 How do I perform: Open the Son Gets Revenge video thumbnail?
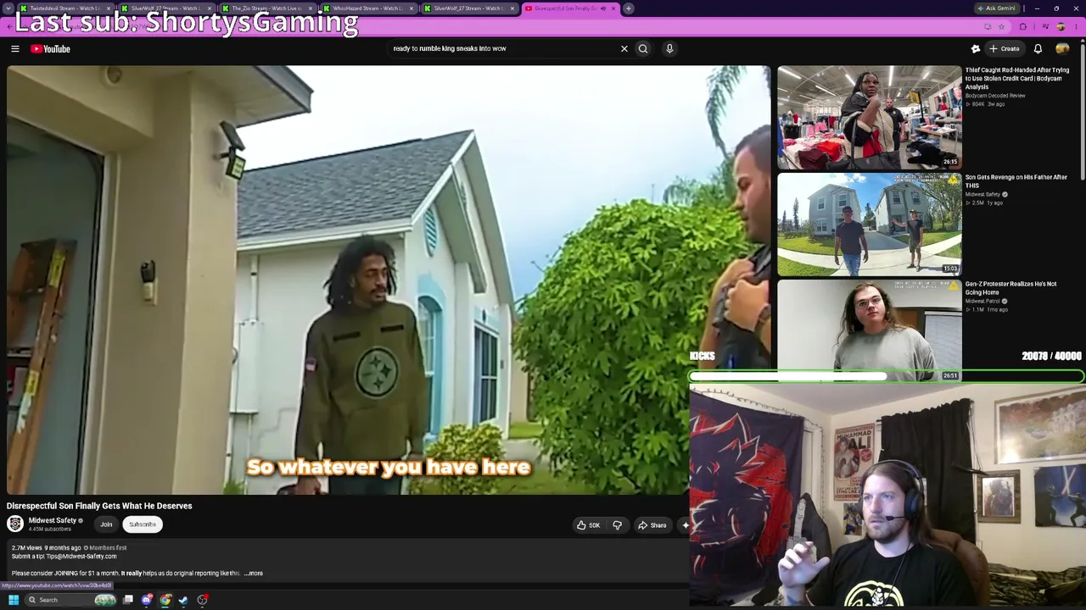pyautogui.click(x=870, y=225)
